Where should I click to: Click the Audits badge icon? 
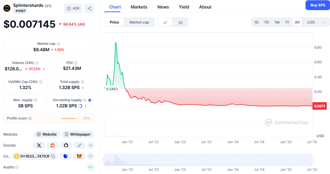click(x=91, y=167)
